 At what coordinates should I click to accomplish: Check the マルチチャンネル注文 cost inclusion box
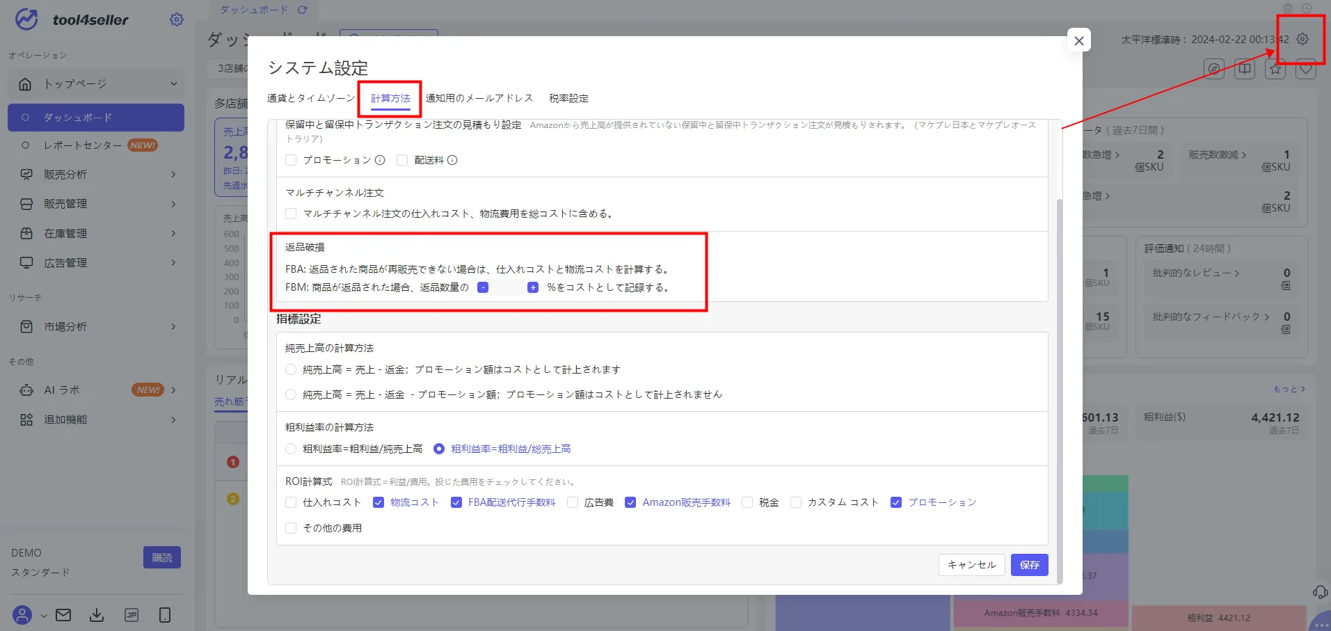291,214
